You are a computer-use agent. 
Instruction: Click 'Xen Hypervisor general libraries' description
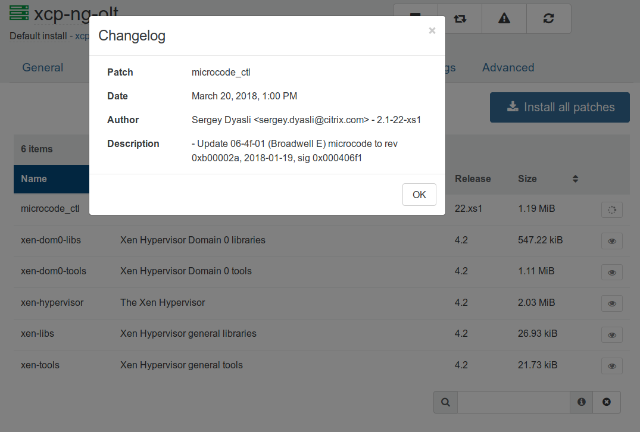(x=188, y=333)
